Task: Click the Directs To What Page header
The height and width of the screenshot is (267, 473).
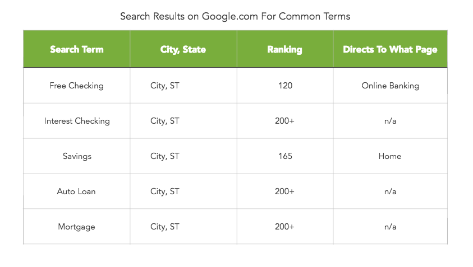Action: click(390, 49)
